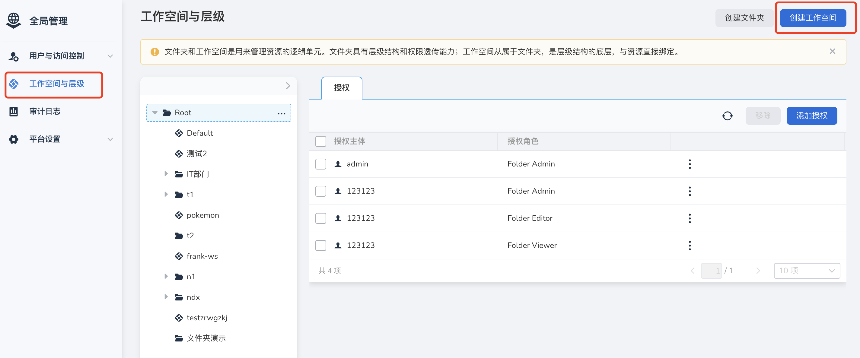860x358 pixels.
Task: Click the global management globe logo
Action: point(14,20)
